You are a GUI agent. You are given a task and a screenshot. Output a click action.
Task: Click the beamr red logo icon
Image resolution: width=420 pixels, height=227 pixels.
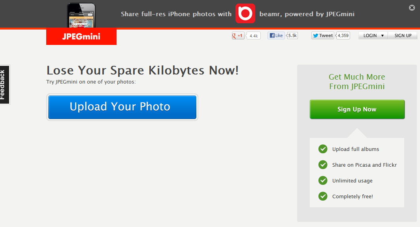click(245, 14)
